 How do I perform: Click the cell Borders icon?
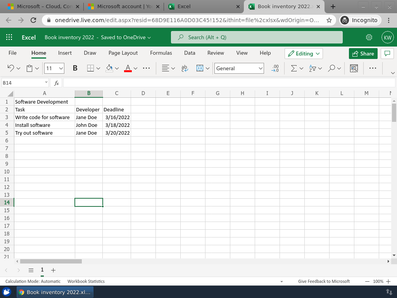click(x=90, y=68)
